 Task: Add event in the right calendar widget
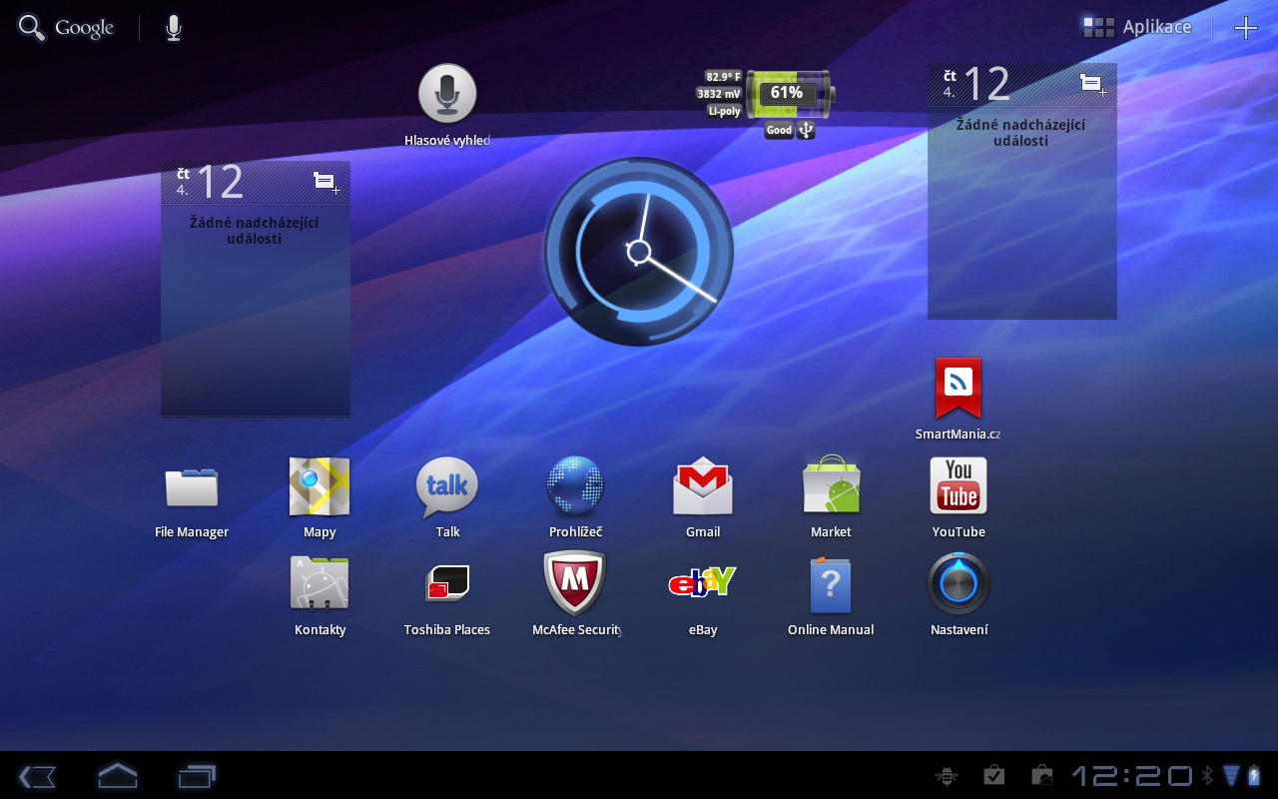[x=1093, y=84]
